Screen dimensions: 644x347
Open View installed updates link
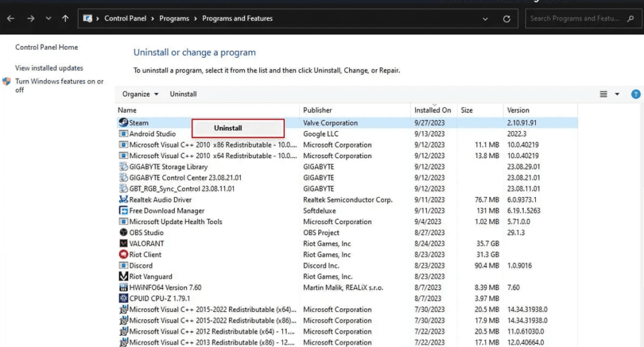pyautogui.click(x=49, y=68)
